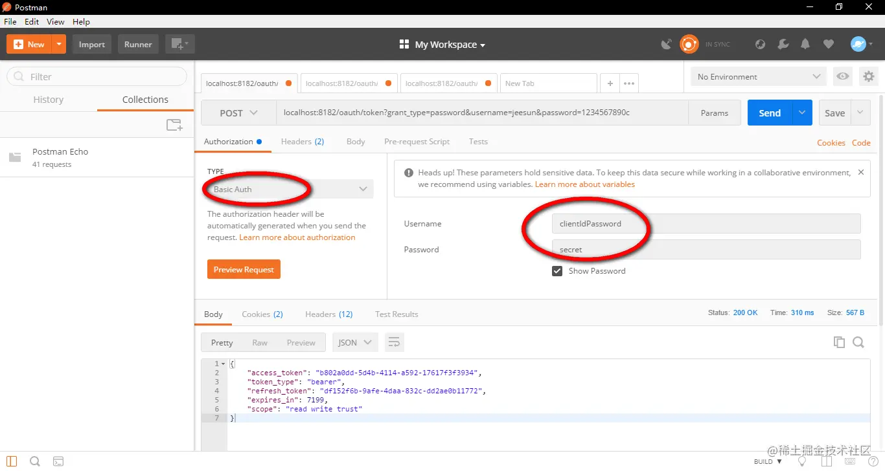Click the Params button
Screen dimensions: 885x471
715,113
